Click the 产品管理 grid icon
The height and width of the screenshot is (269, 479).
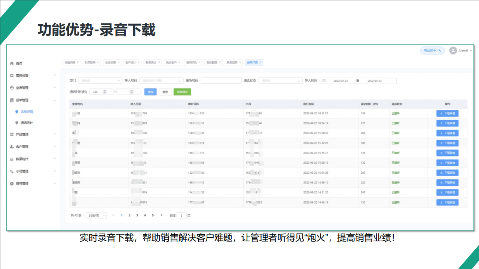pyautogui.click(x=12, y=134)
